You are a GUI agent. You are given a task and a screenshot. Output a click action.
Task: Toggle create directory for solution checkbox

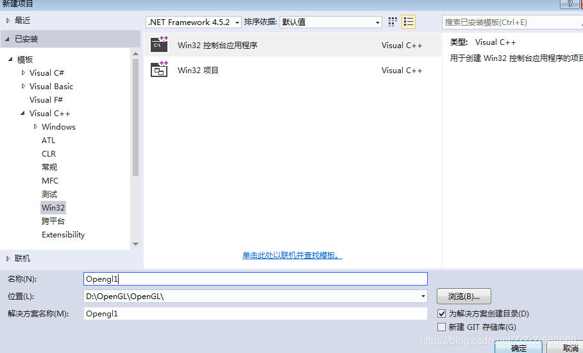(441, 314)
